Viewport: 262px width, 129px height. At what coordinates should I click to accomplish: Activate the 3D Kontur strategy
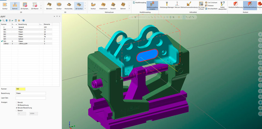(x=79, y=6)
